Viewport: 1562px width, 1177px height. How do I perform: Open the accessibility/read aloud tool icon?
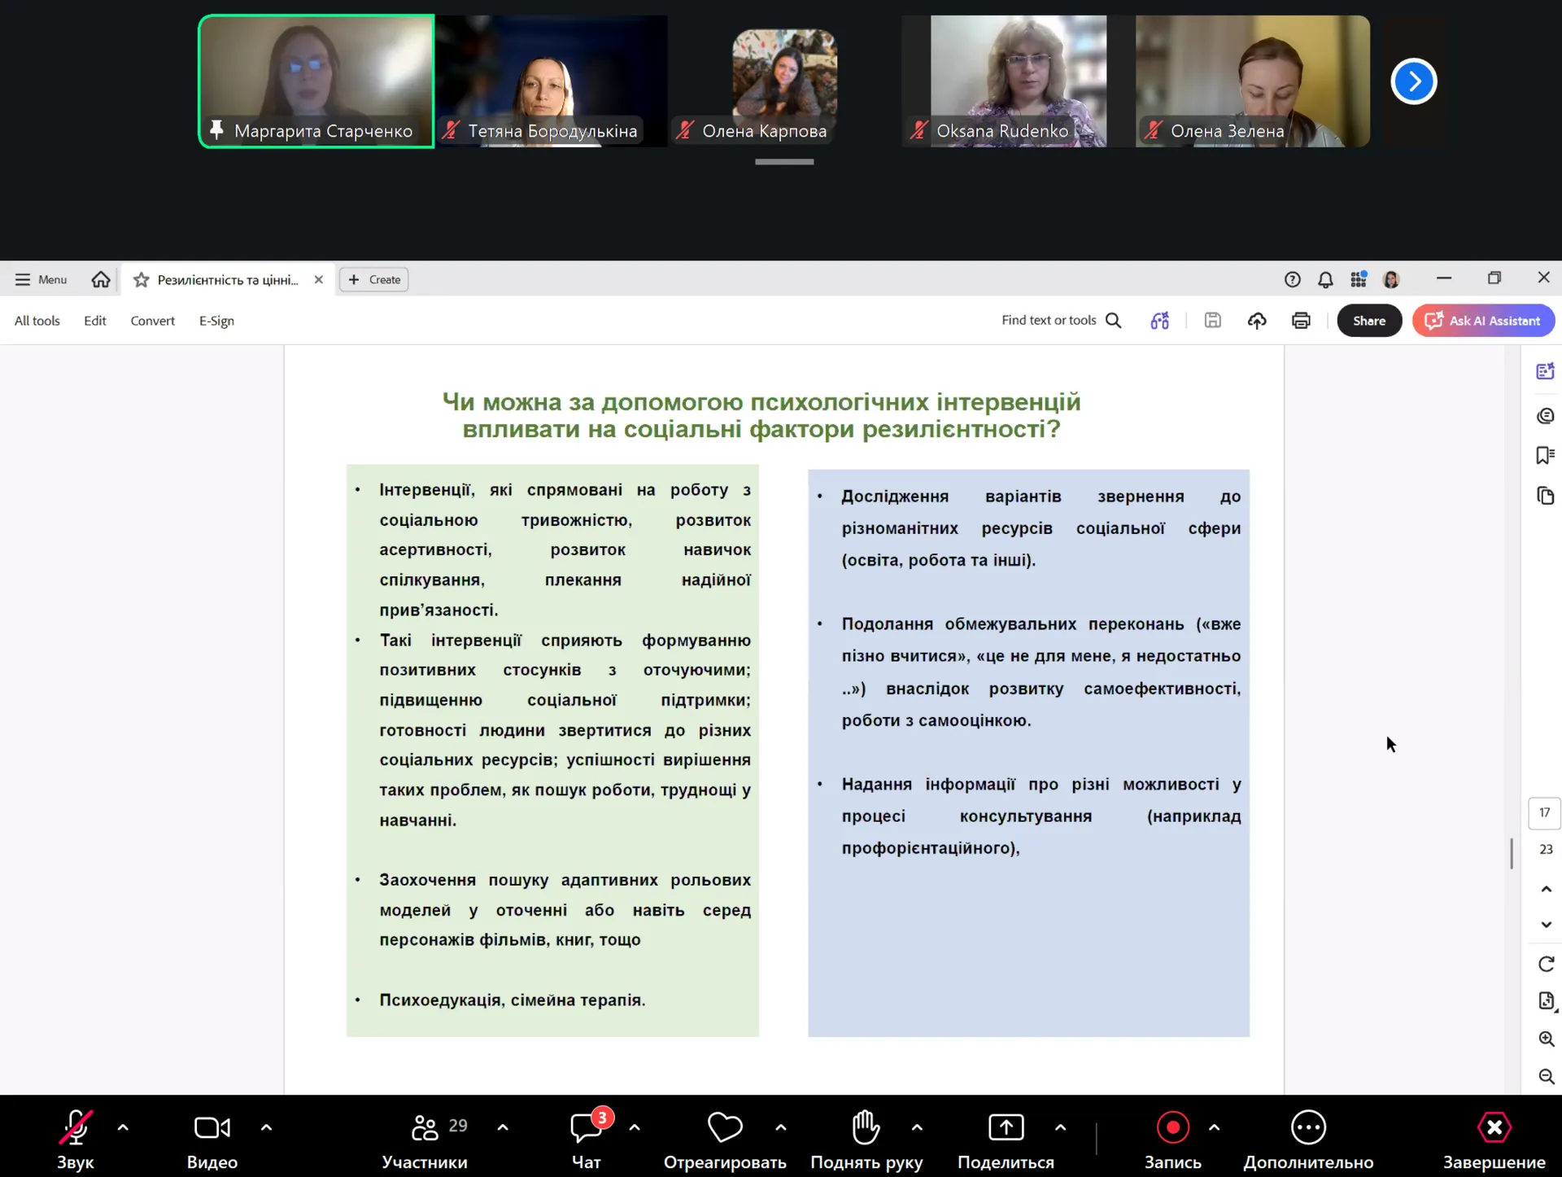point(1159,321)
